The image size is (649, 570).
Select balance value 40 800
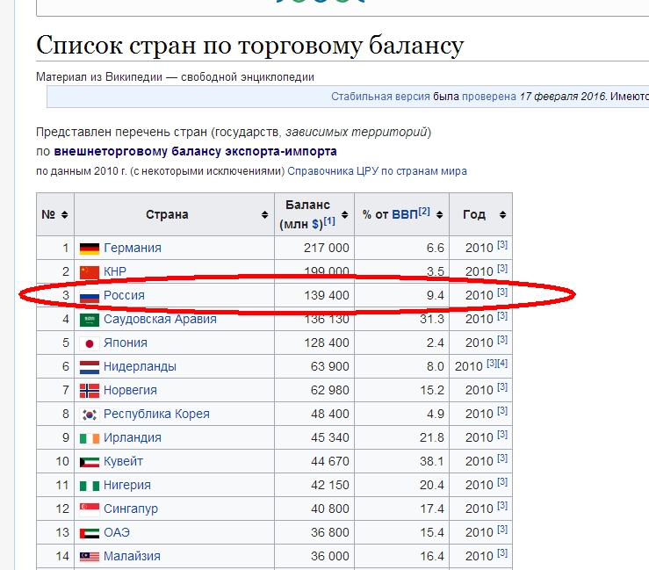click(330, 509)
